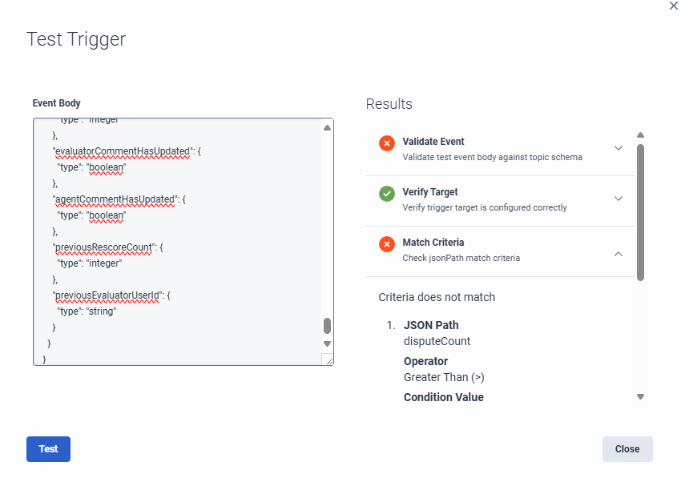Click inside the Event Body text area
This screenshot has width=681, height=490.
click(x=176, y=240)
